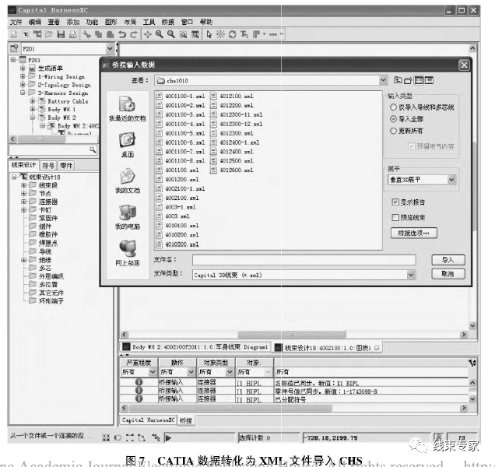This screenshot has width=495, height=467.
Task: Click the Zoom to Window icon
Action: coord(183,34)
